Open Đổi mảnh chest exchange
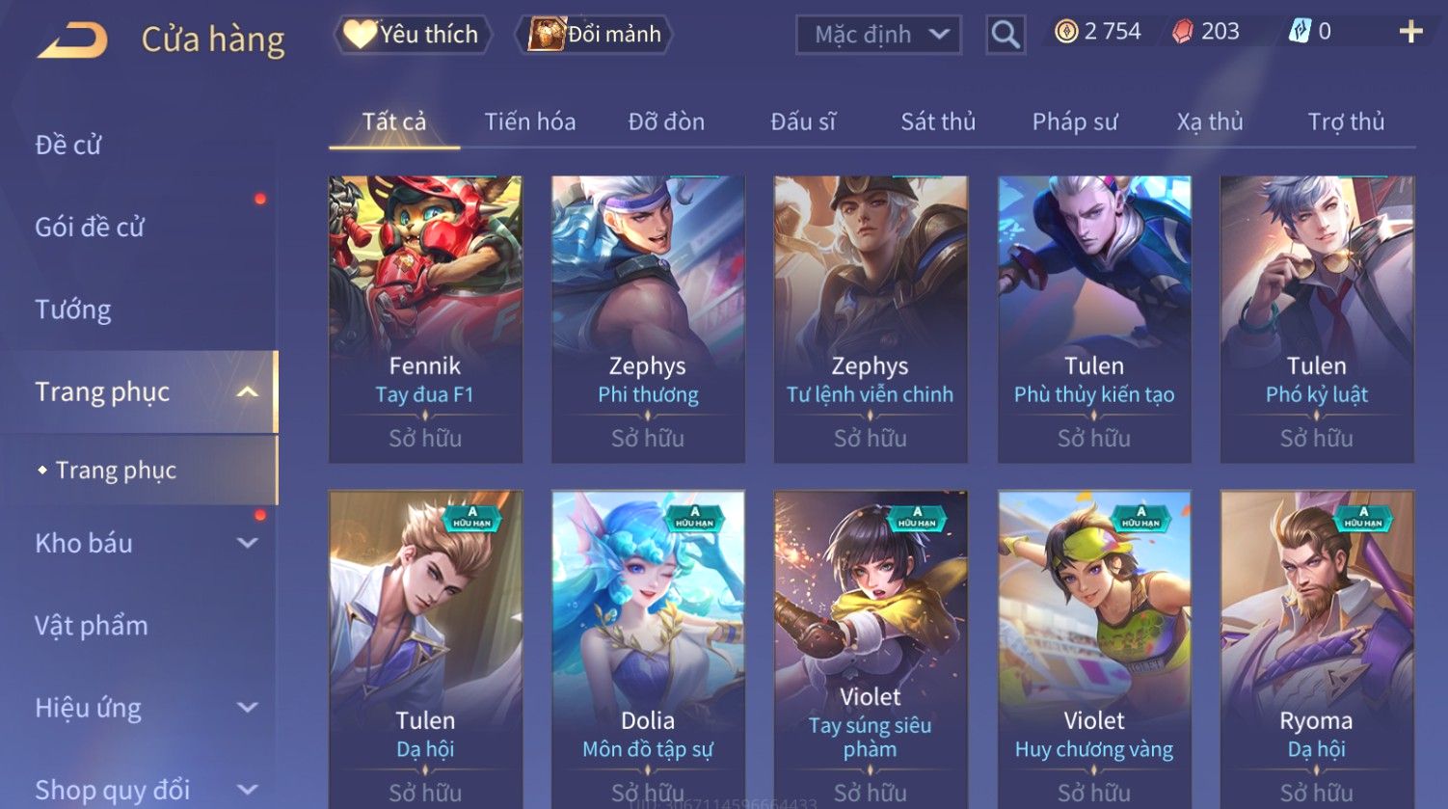 [597, 35]
